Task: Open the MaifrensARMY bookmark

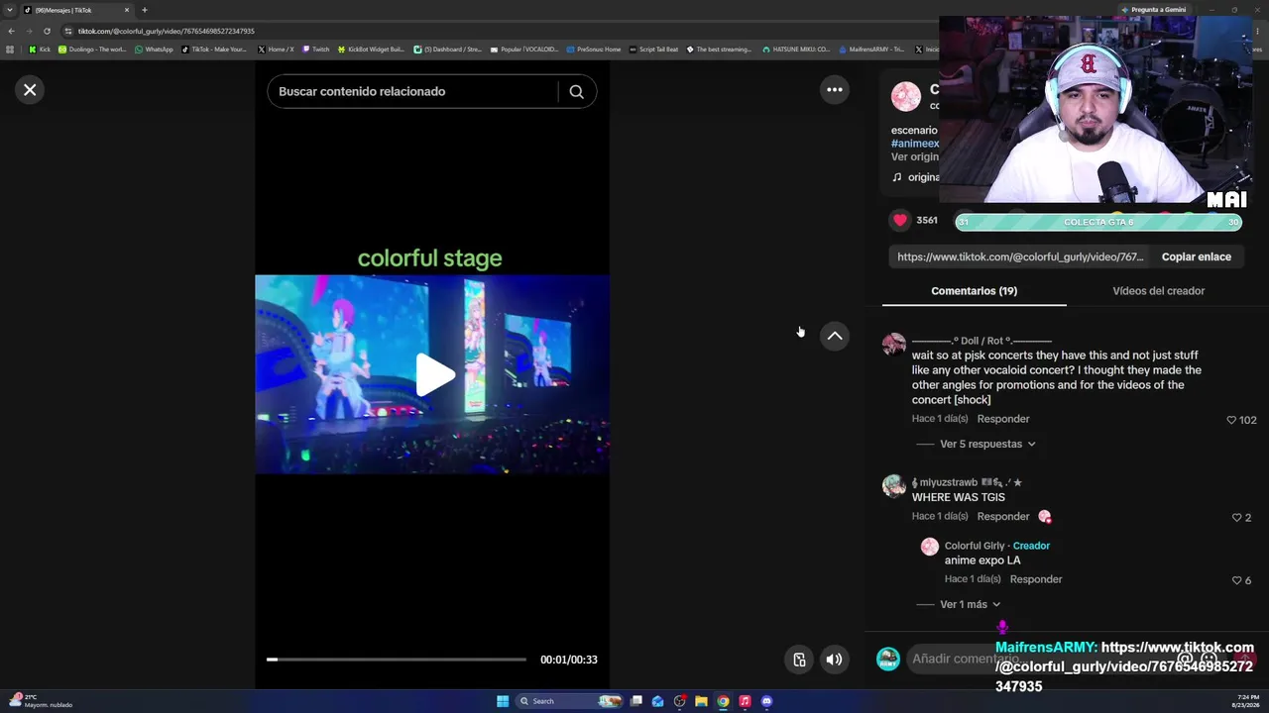Action: tap(871, 50)
